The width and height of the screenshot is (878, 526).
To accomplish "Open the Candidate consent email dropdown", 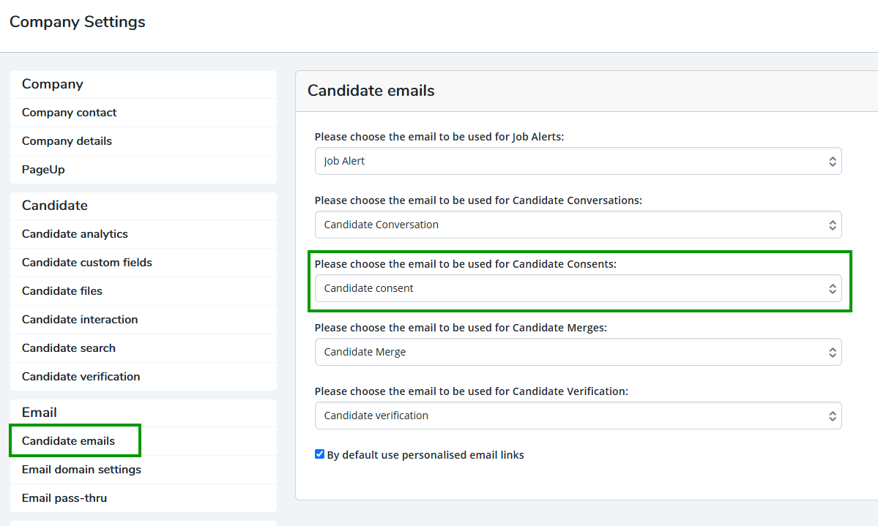I will point(578,288).
